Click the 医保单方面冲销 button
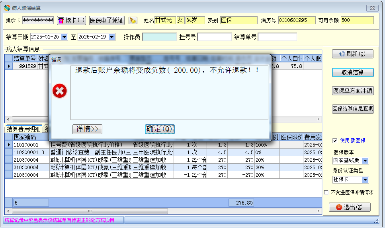This screenshot has width=385, height=228. [x=353, y=91]
